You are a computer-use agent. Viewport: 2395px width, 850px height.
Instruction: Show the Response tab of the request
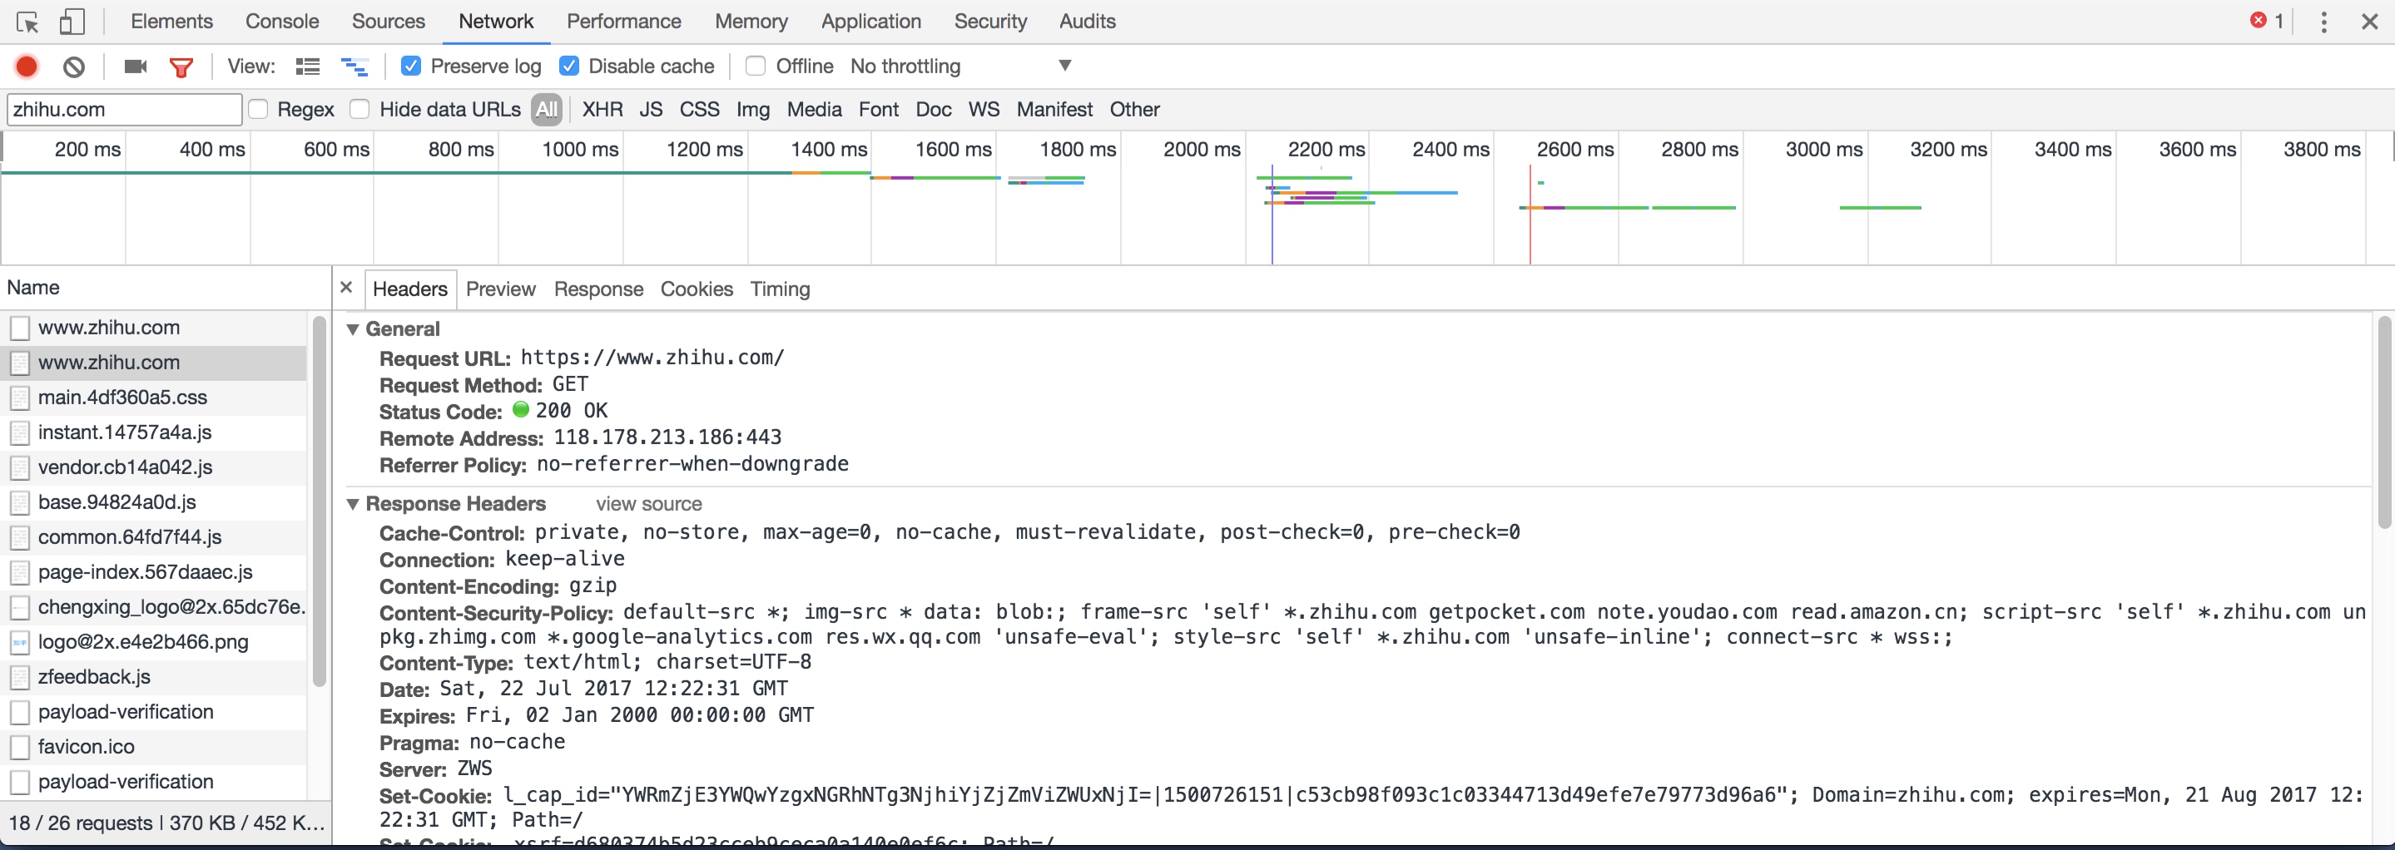pyautogui.click(x=599, y=289)
